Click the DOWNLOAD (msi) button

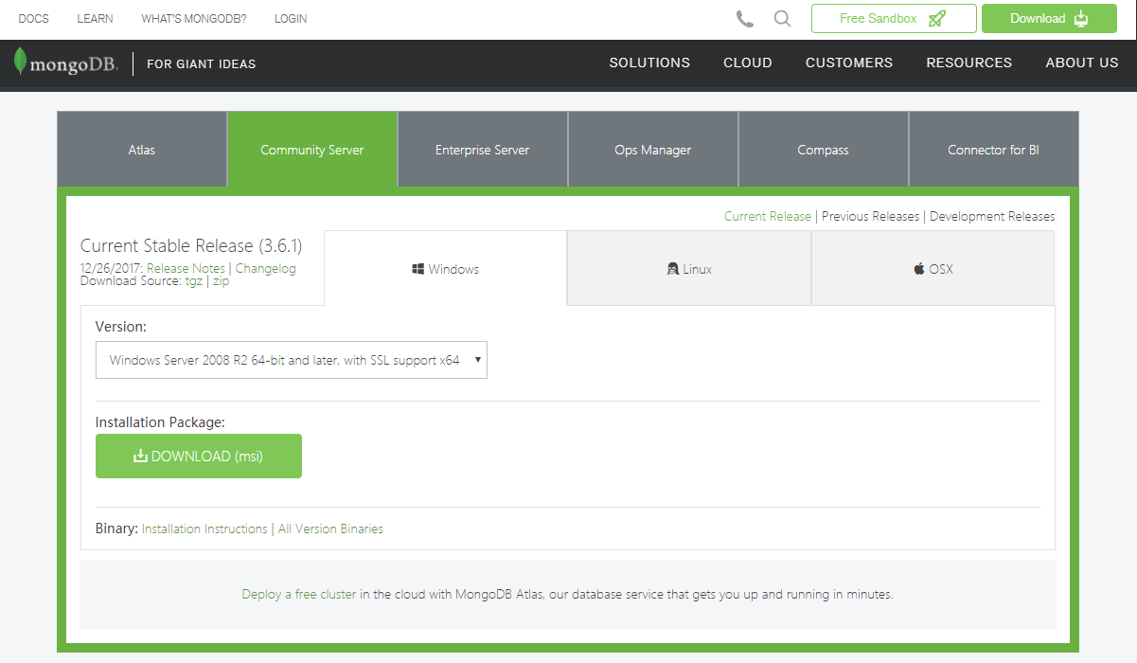[x=199, y=457]
